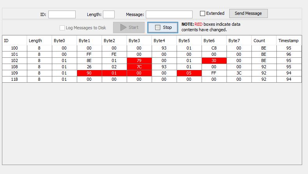Select ID cell 102

pos(14,60)
